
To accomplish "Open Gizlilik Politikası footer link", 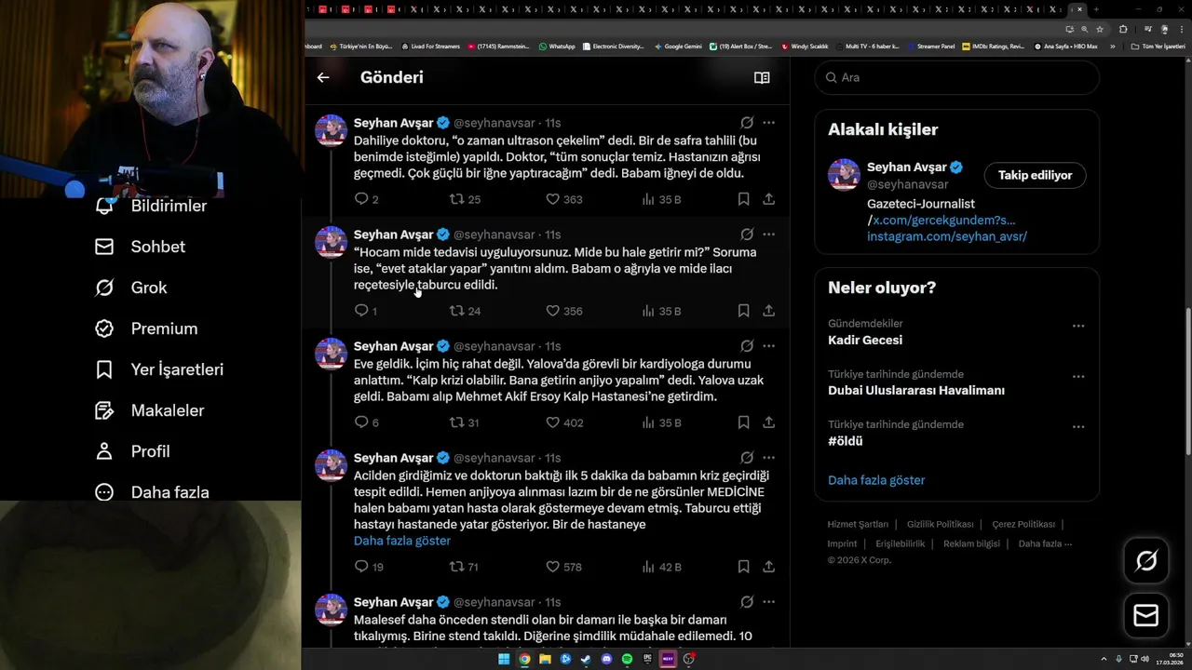I will click(941, 524).
